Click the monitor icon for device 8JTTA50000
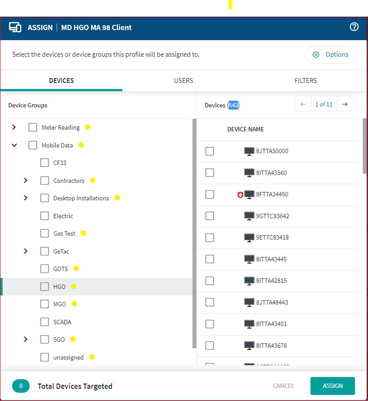Screen dimensions: 368x401 [x=249, y=151]
